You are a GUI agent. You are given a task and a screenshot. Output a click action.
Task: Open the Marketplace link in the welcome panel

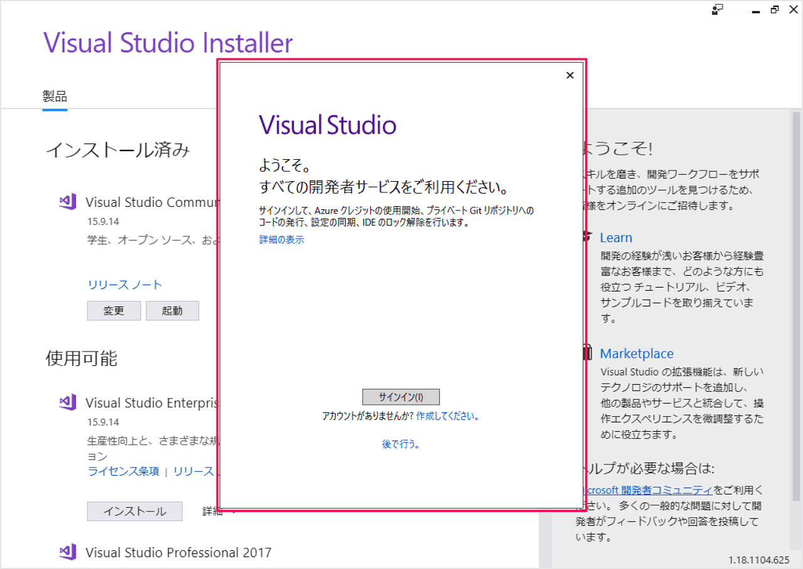click(637, 353)
